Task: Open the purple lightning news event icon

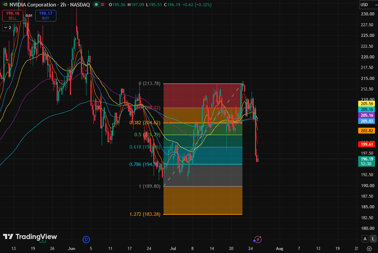Action: [x=257, y=239]
